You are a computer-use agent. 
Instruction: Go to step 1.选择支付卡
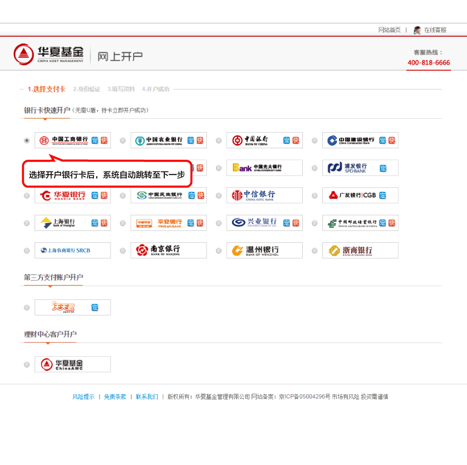click(46, 89)
